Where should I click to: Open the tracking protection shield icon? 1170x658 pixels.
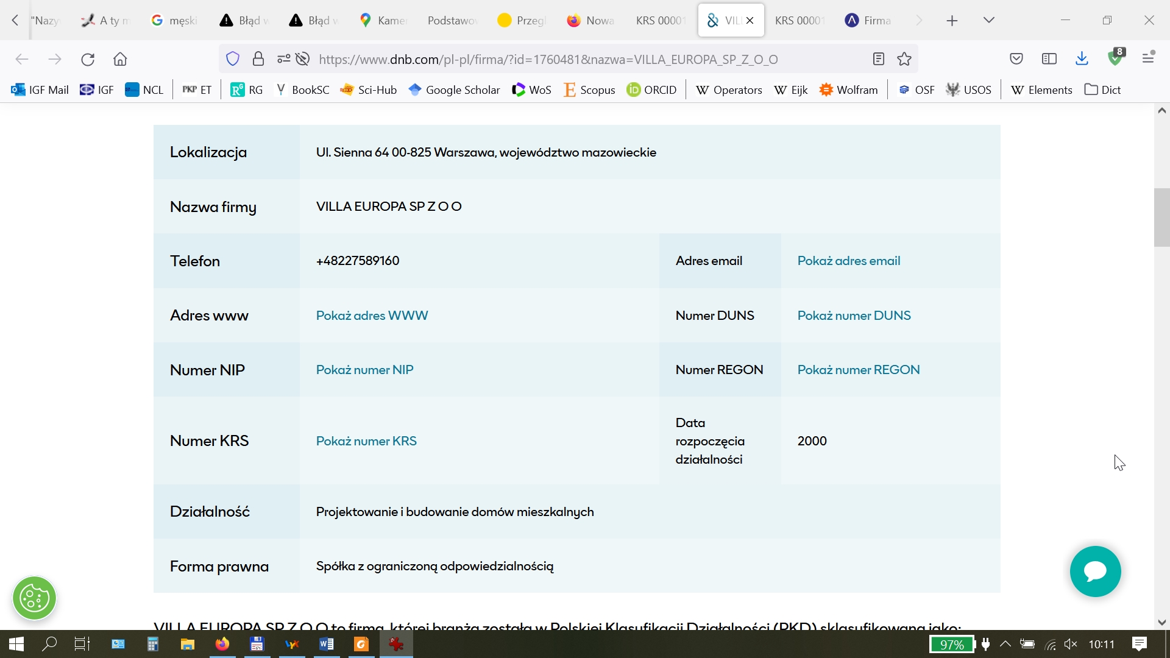(233, 59)
